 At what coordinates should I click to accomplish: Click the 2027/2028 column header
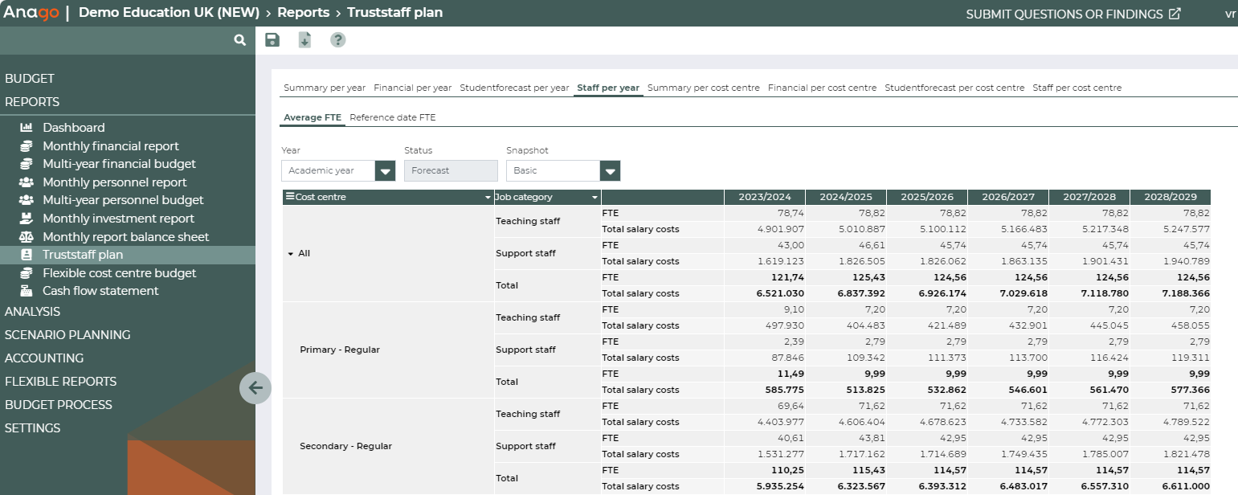click(x=1089, y=197)
